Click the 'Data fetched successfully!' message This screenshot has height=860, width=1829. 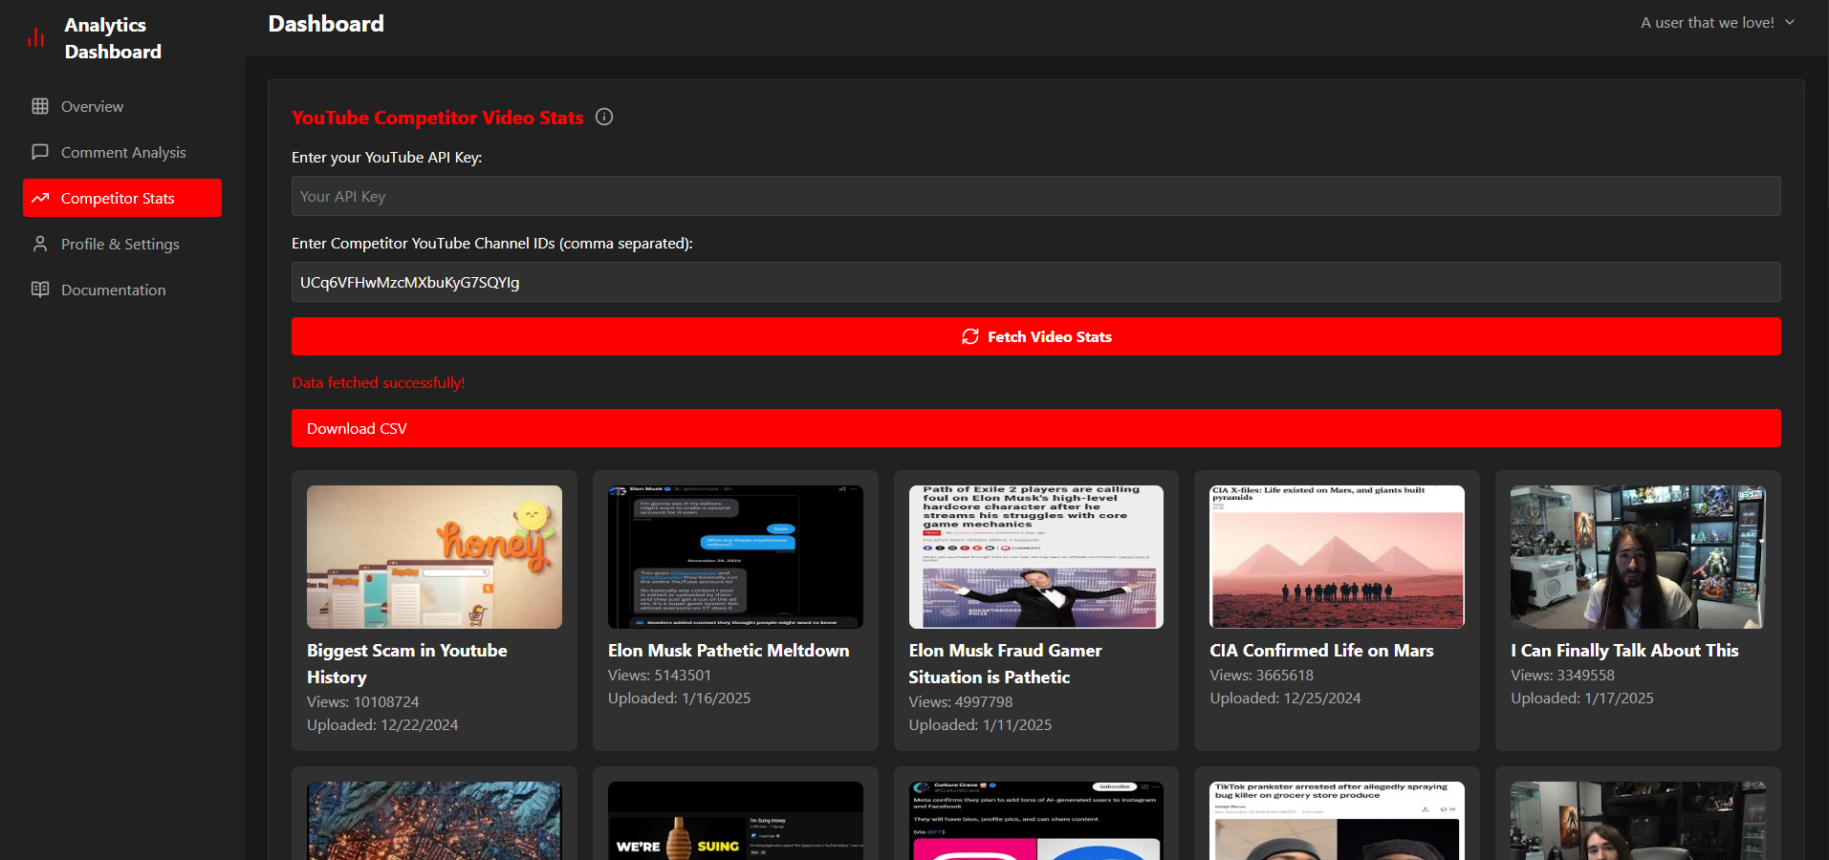pos(379,382)
